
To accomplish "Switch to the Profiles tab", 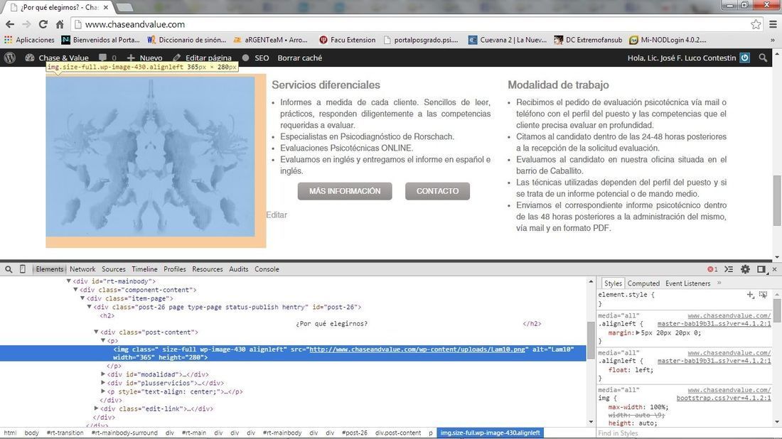I will pyautogui.click(x=175, y=269).
